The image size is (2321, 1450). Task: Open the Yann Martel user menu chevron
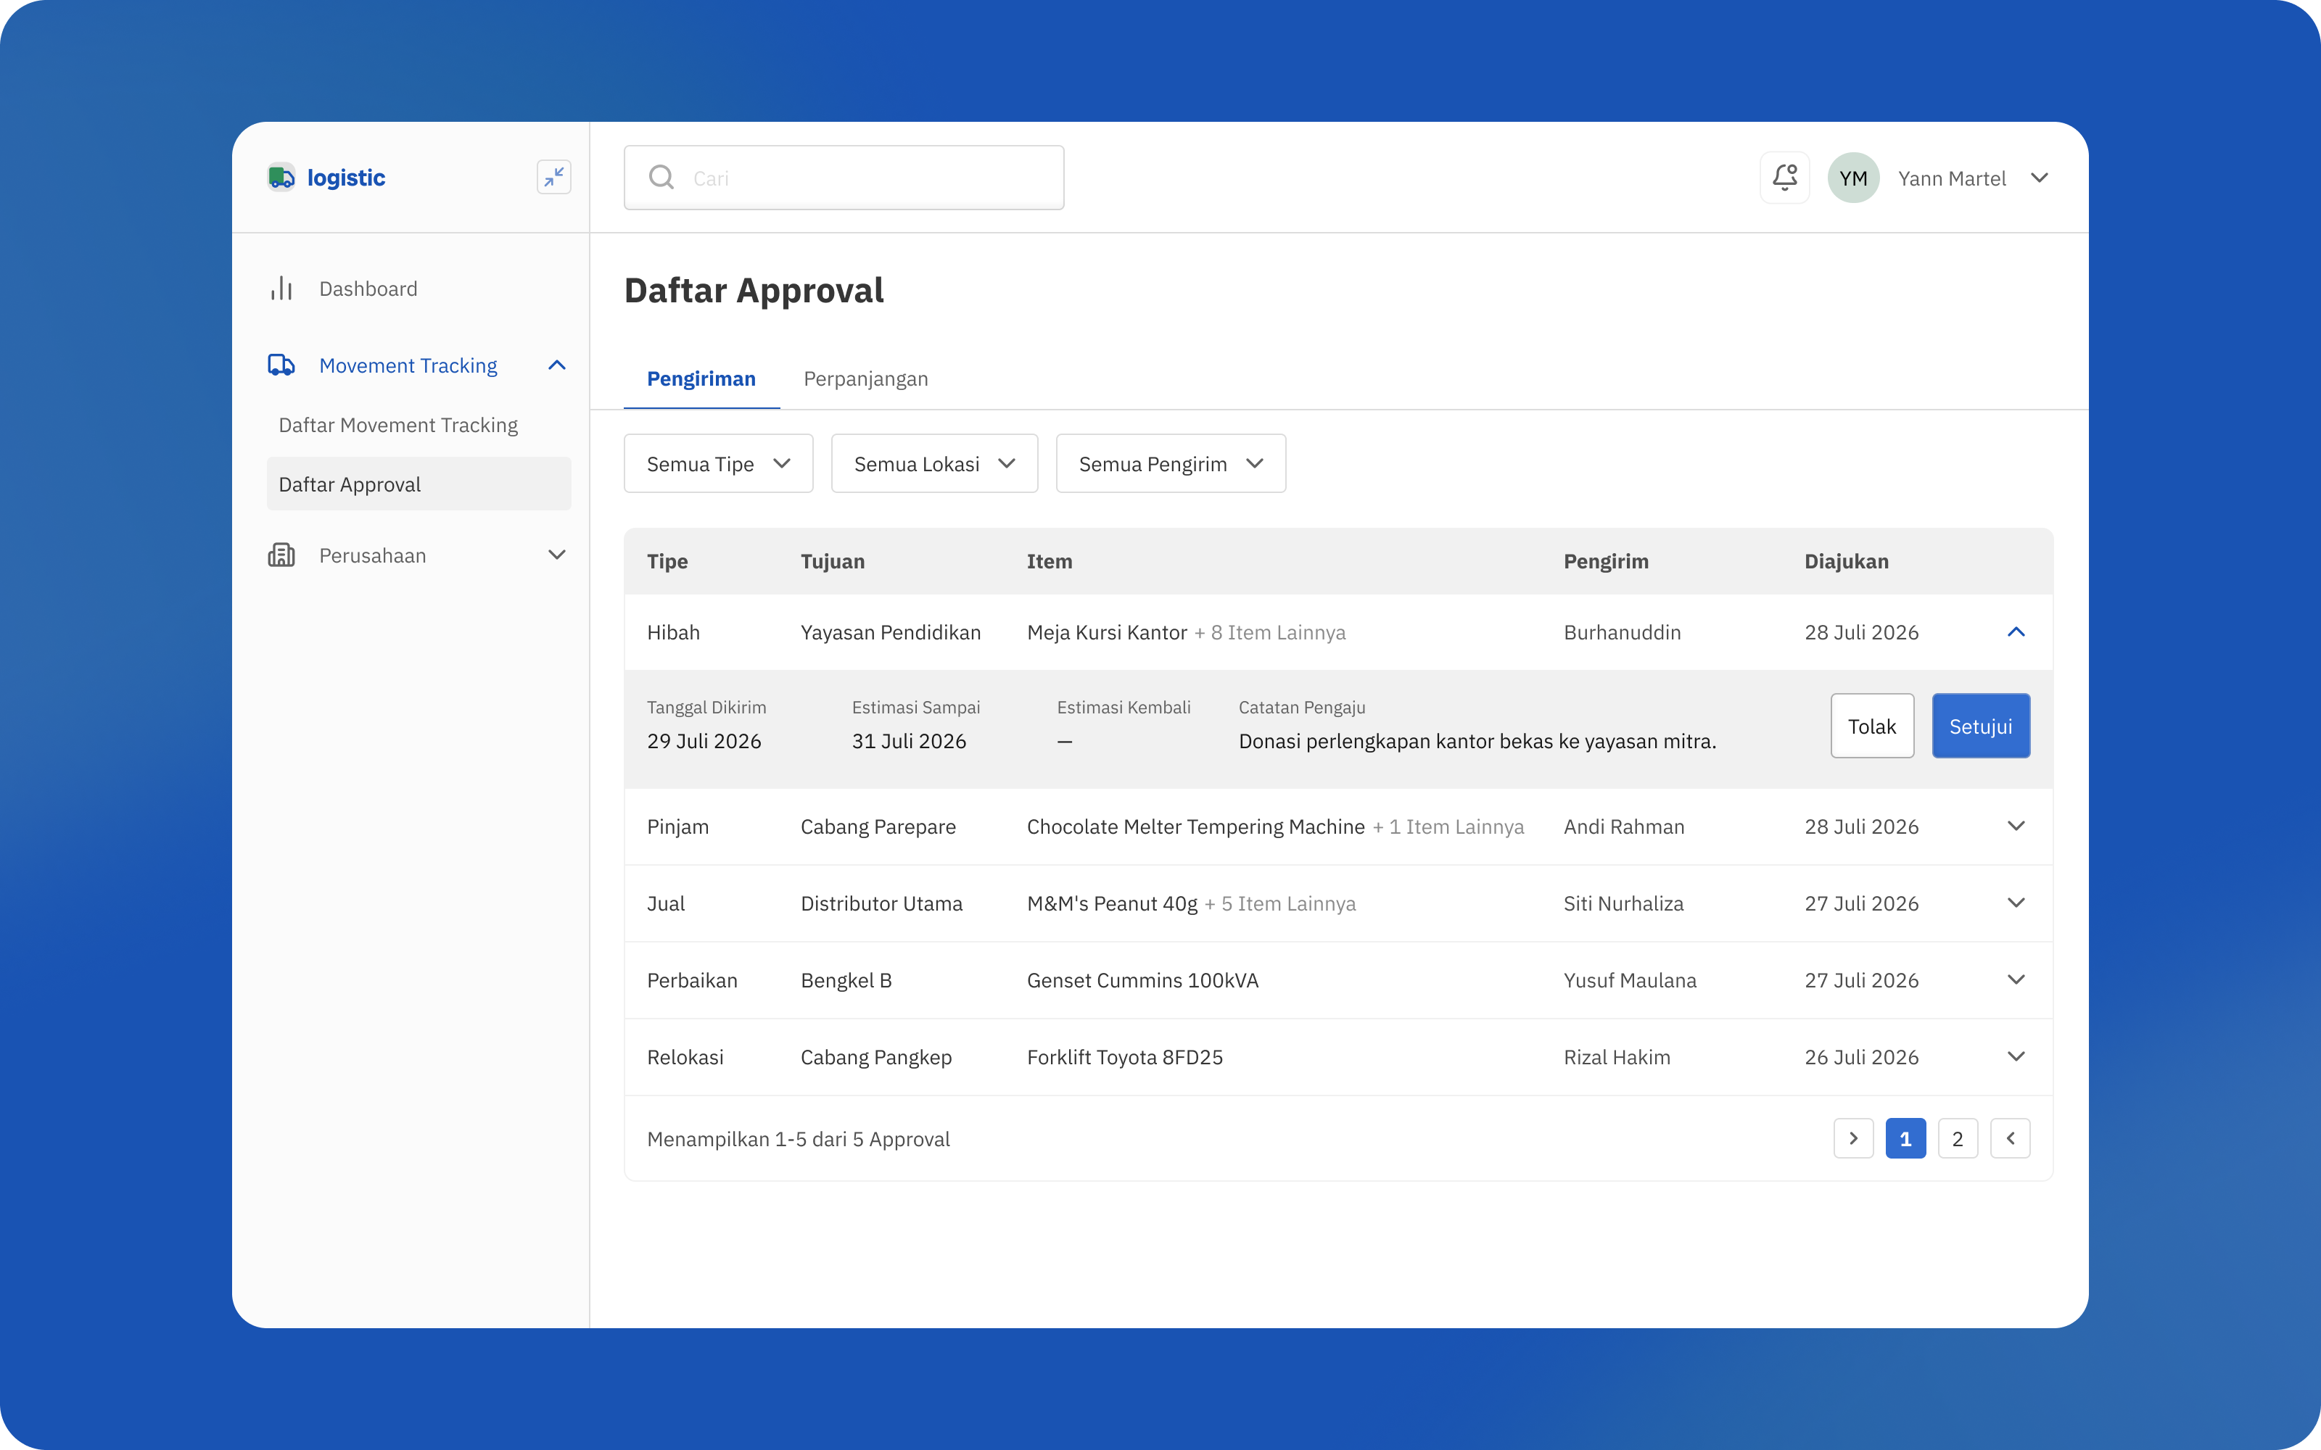(2040, 178)
